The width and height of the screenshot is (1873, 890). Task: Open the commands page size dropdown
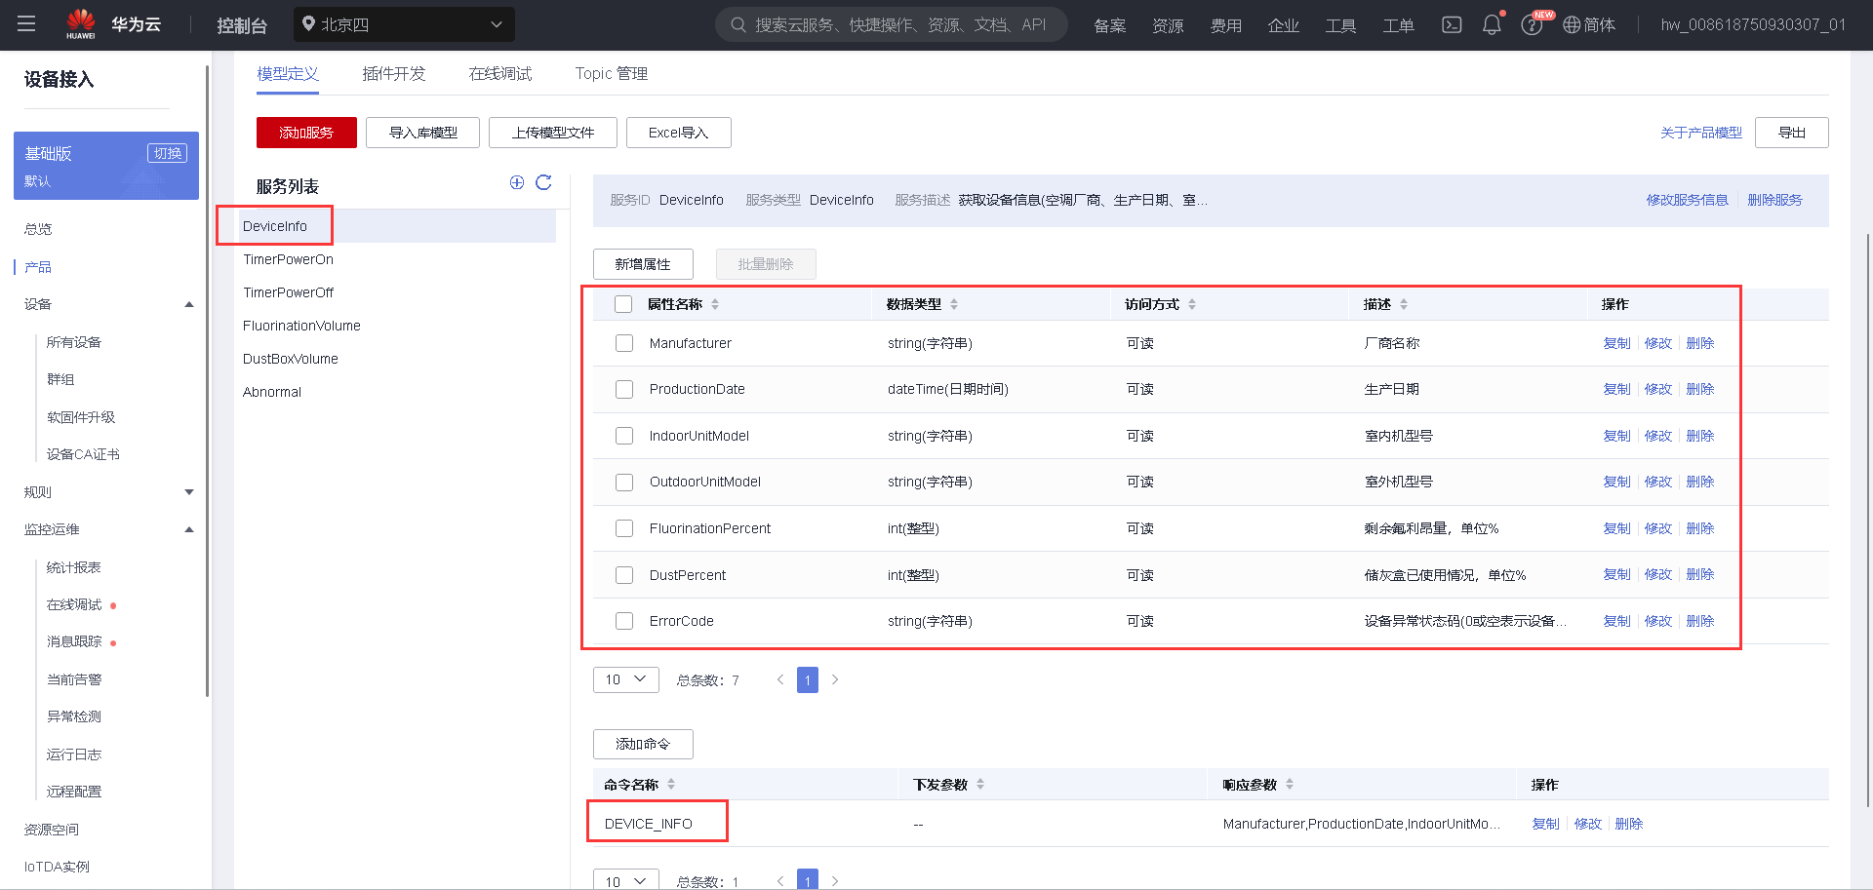[x=626, y=881]
